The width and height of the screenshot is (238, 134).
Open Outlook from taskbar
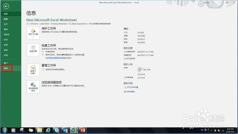coord(66,130)
